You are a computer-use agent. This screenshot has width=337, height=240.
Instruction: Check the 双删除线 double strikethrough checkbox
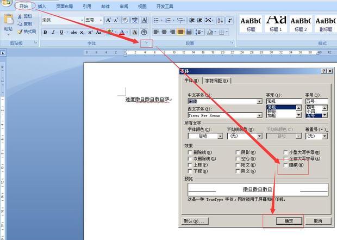tap(190, 158)
